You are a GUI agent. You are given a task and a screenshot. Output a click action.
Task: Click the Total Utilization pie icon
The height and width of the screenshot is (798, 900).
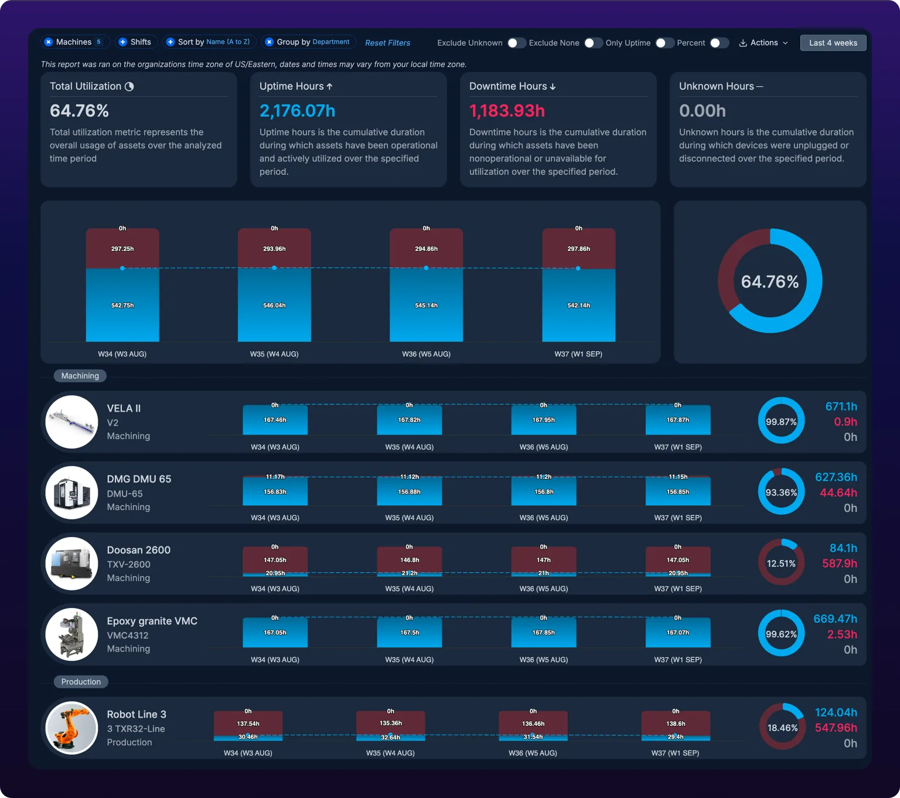(129, 86)
